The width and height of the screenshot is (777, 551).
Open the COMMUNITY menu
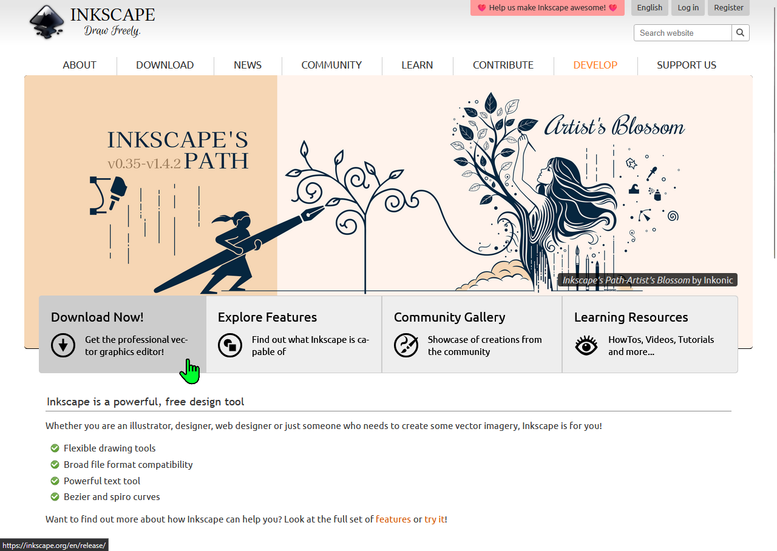[x=331, y=65]
